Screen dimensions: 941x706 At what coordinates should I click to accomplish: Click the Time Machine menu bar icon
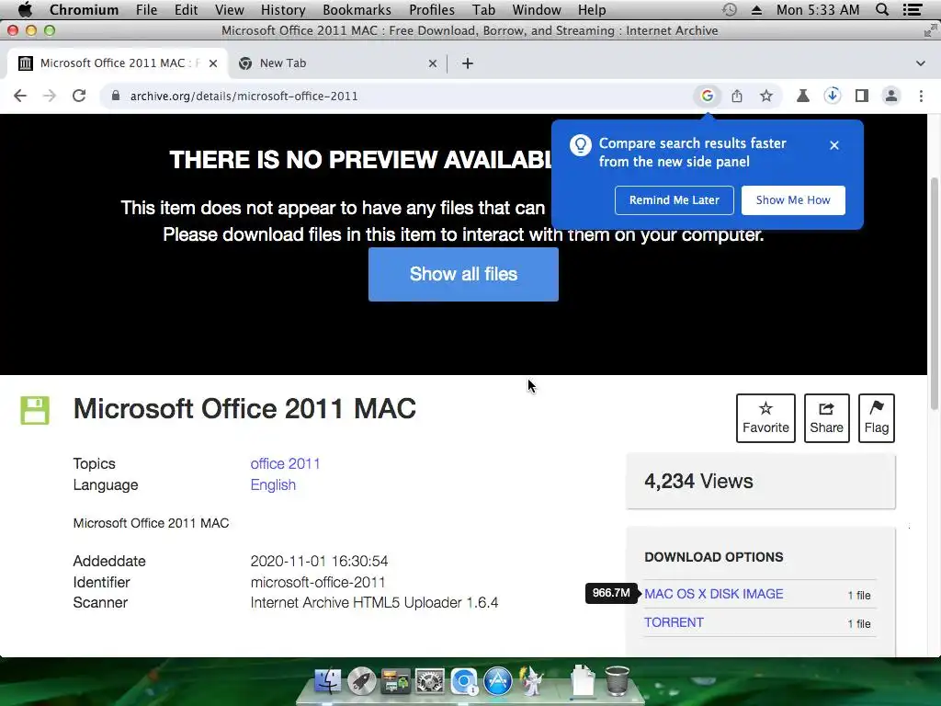[x=729, y=9]
